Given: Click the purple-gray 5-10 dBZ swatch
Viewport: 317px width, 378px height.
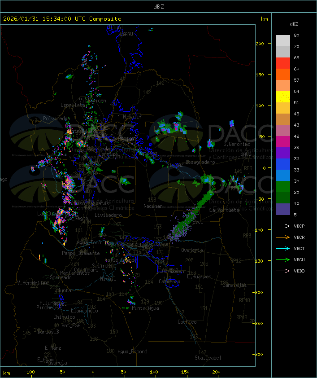Looking at the screenshot, I should [283, 209].
